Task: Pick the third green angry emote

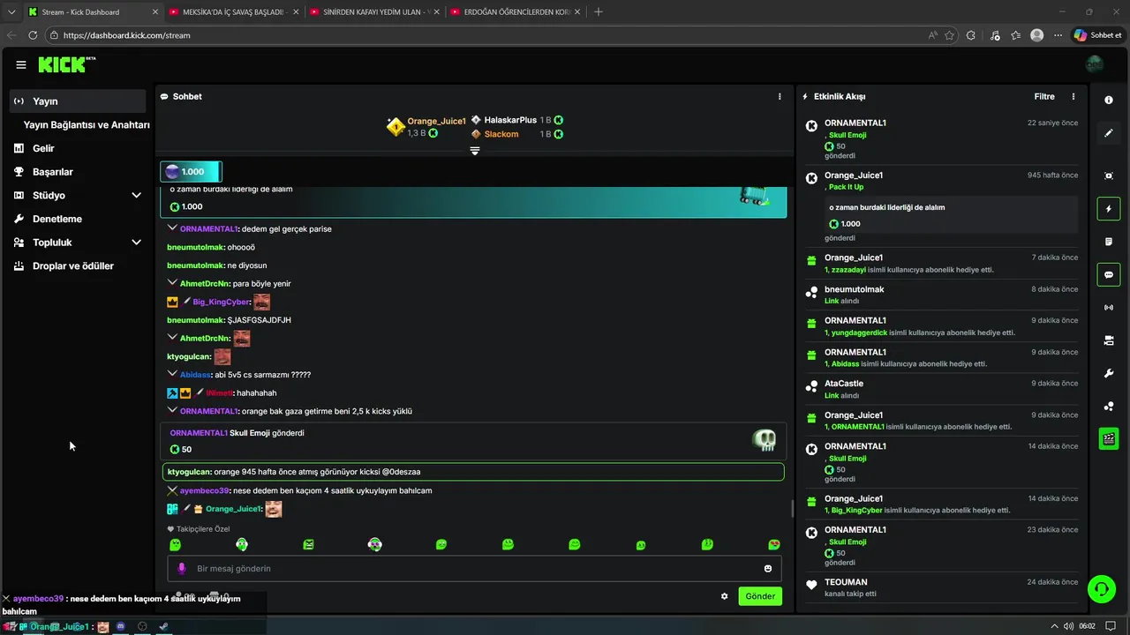Action: (308, 545)
